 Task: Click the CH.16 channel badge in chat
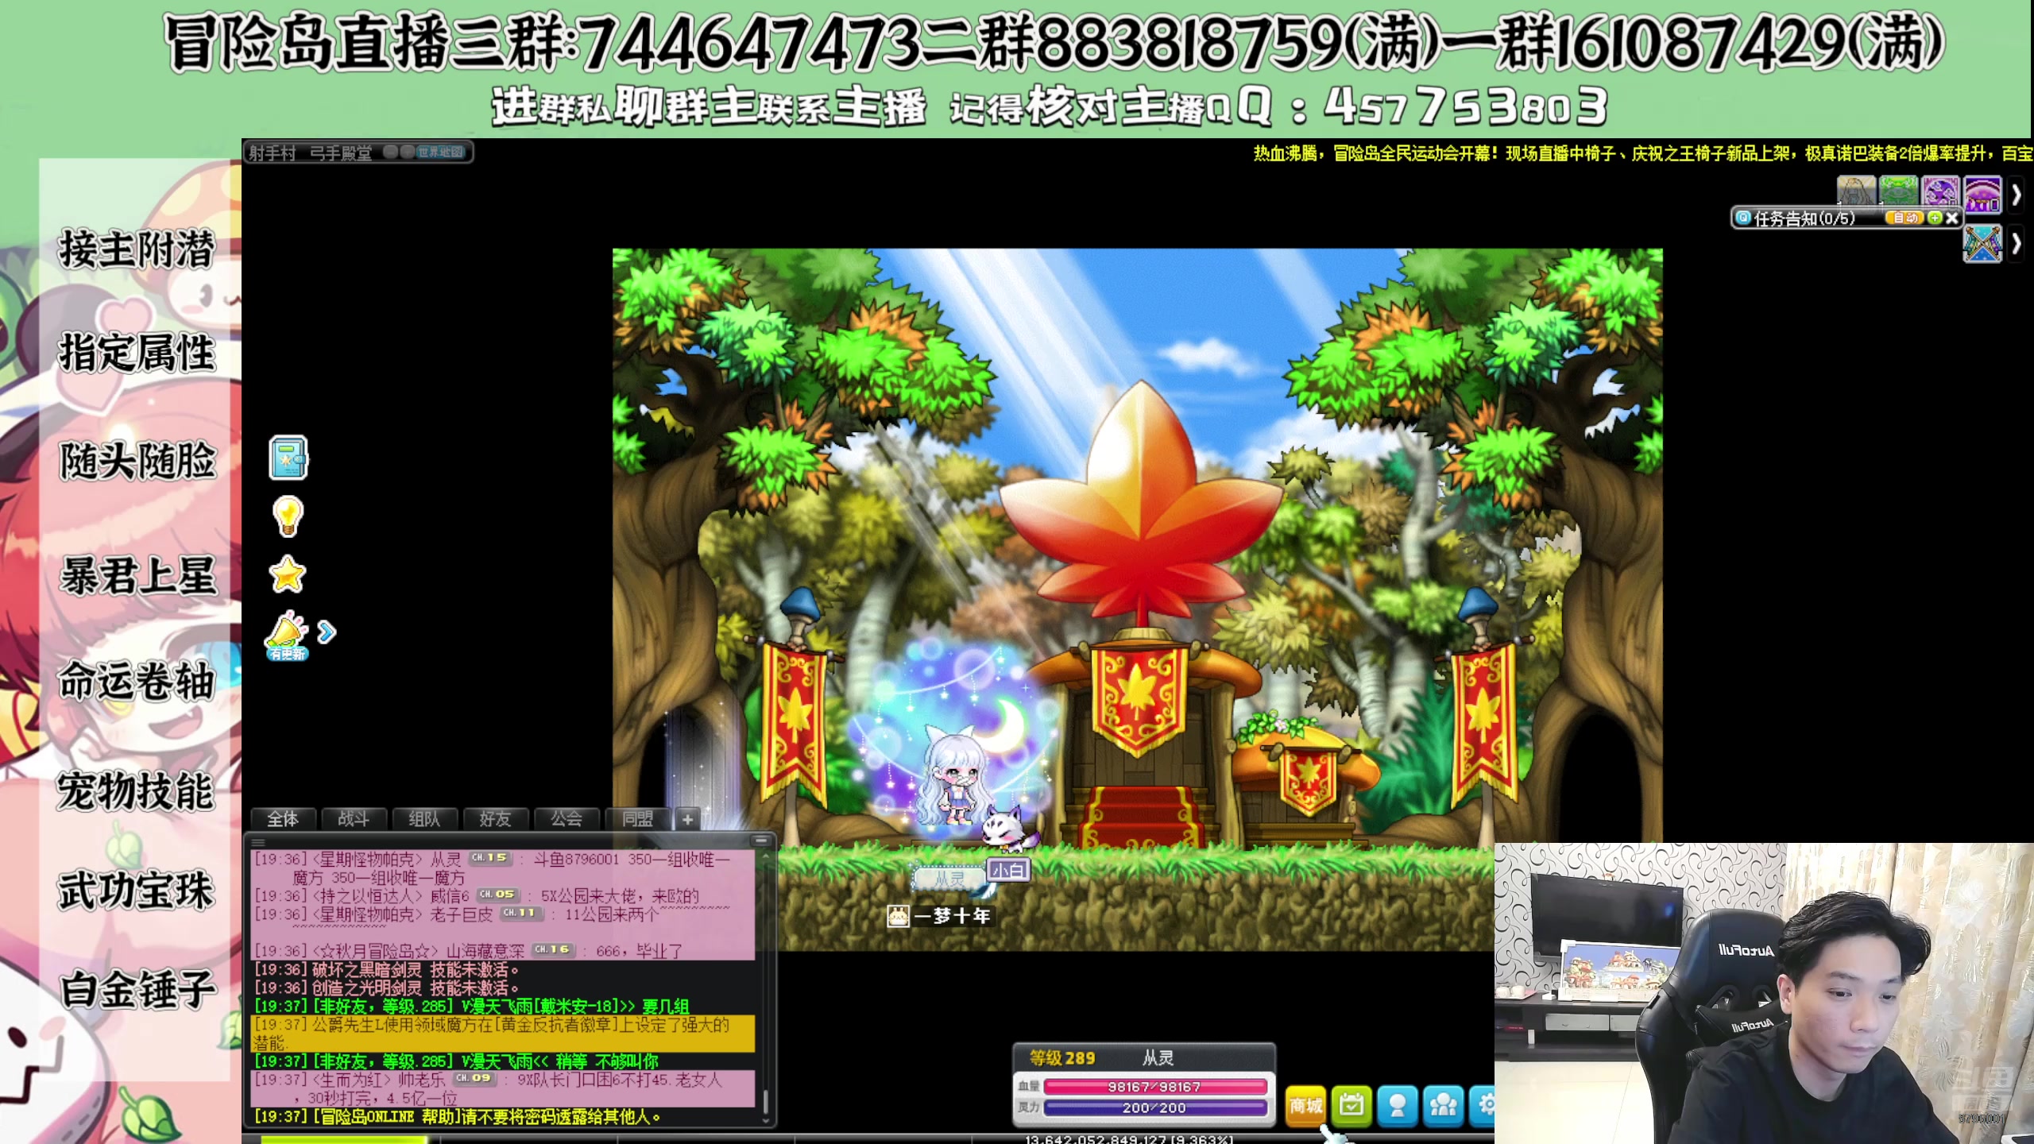(x=552, y=949)
